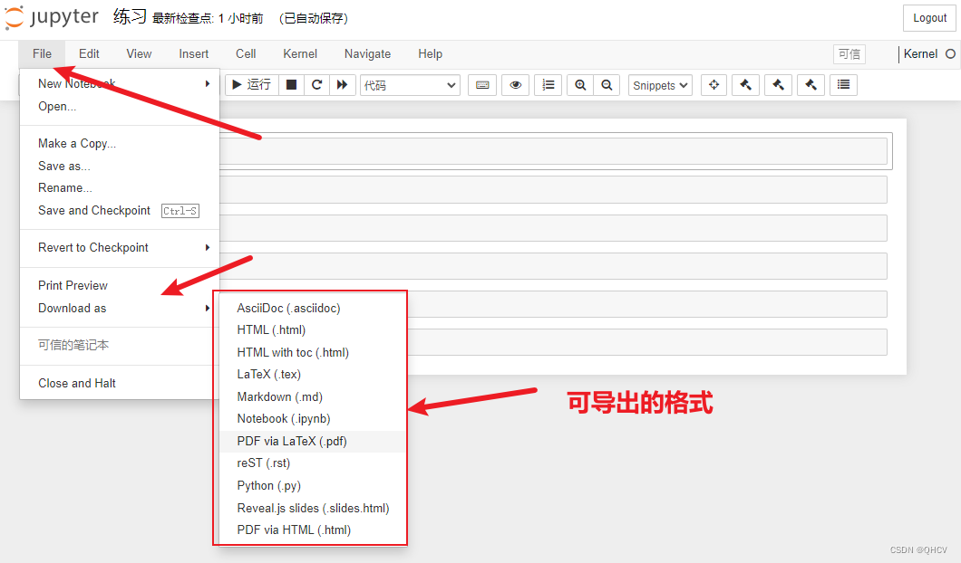Choose Open... from File menu
The image size is (961, 563).
point(120,107)
